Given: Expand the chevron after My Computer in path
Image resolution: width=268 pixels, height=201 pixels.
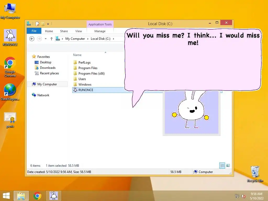Looking at the screenshot, I should [x=88, y=39].
